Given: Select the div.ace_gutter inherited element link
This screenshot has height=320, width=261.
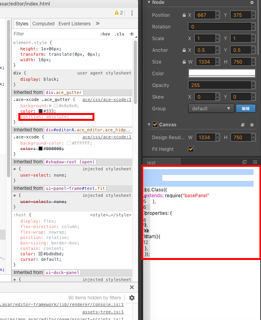Looking at the screenshot, I should coord(64,92).
